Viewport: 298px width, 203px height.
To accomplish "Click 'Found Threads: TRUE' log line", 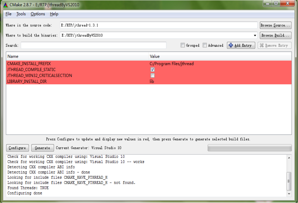I will 28,188.
